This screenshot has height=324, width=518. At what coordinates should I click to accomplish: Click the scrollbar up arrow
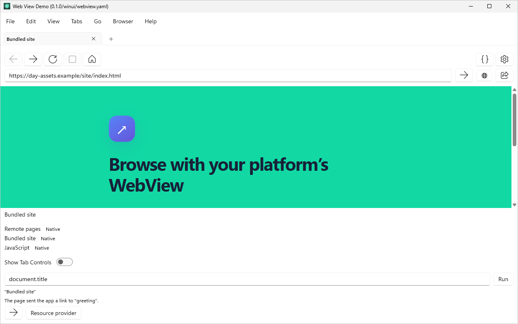[515, 89]
